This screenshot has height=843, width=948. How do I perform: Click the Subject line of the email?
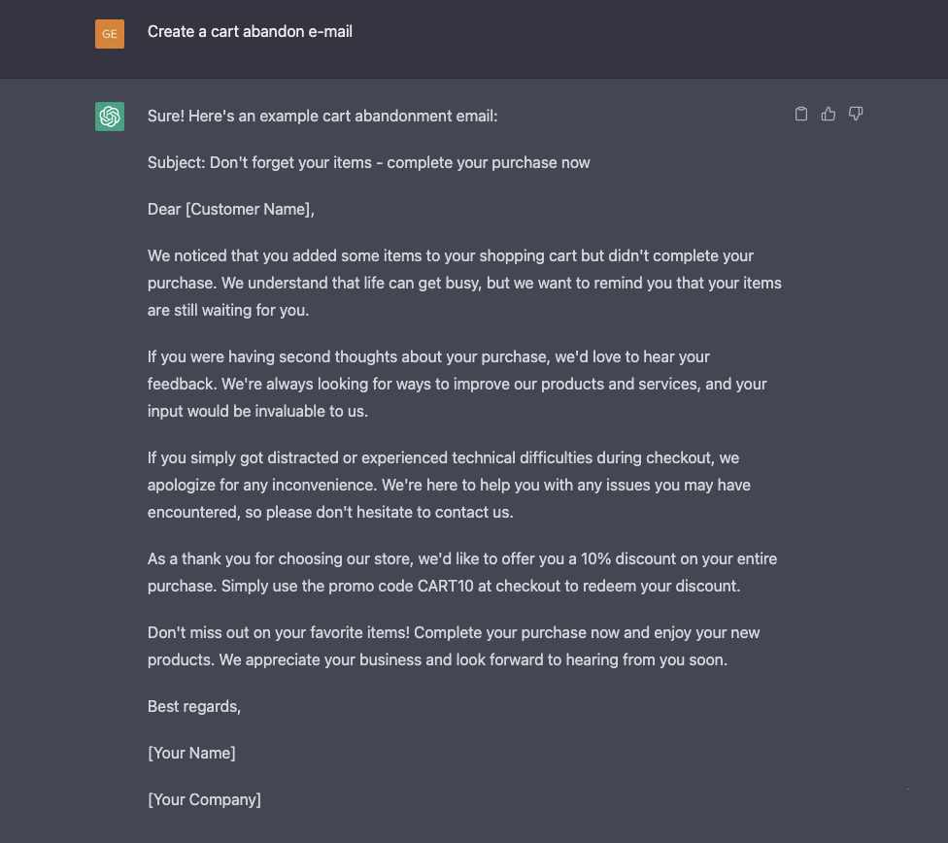[369, 162]
